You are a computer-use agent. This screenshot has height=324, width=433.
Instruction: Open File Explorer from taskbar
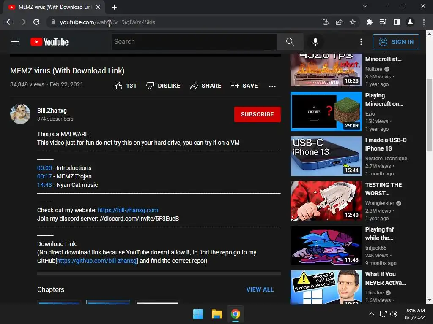[x=217, y=314]
